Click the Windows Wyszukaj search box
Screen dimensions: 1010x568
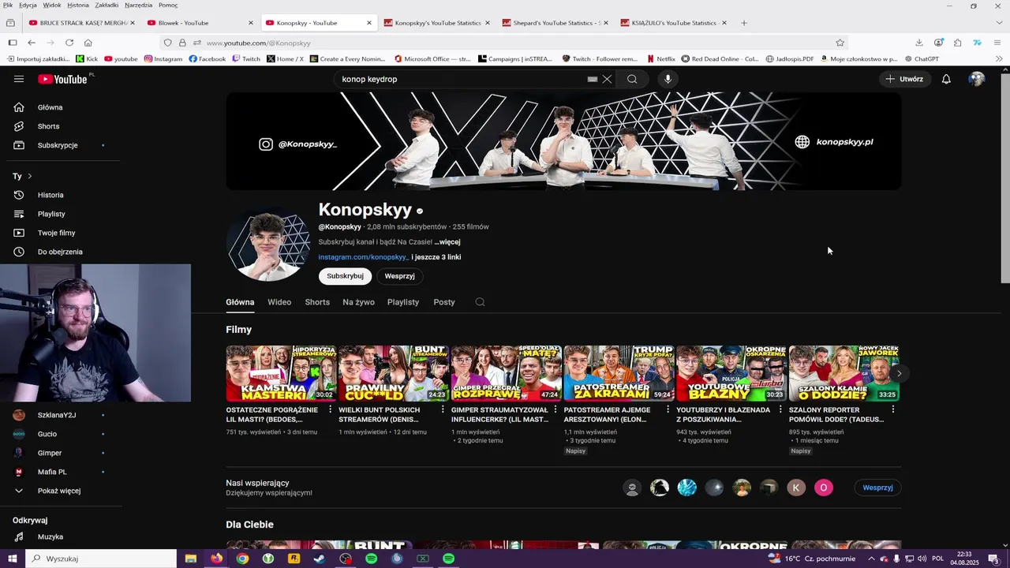[x=101, y=559]
